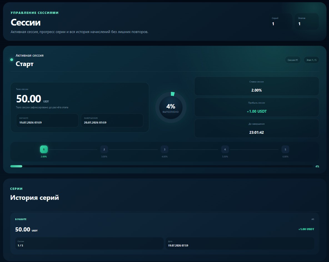Viewport: 329px width, 262px height.
Task: Select stage 4 step marker (5.00%)
Action: (225, 149)
